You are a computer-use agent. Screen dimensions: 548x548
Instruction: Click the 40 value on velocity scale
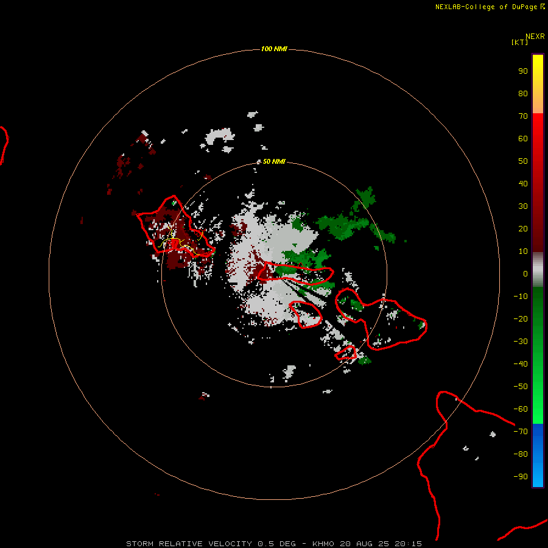pos(523,183)
